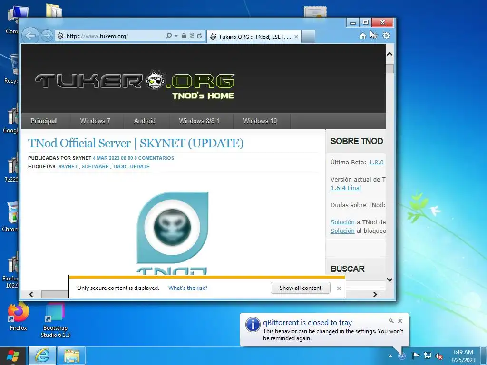487x365 pixels.
Task: Open the Principal menu item
Action: [x=43, y=121]
